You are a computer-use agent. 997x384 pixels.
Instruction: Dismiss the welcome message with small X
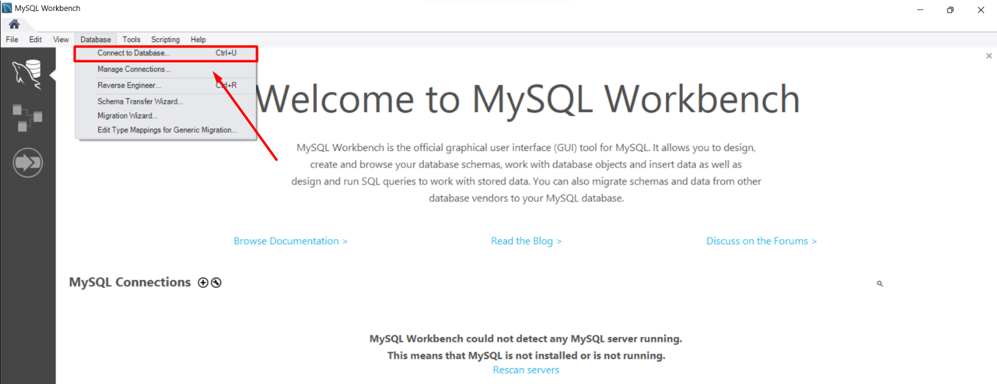pos(989,56)
